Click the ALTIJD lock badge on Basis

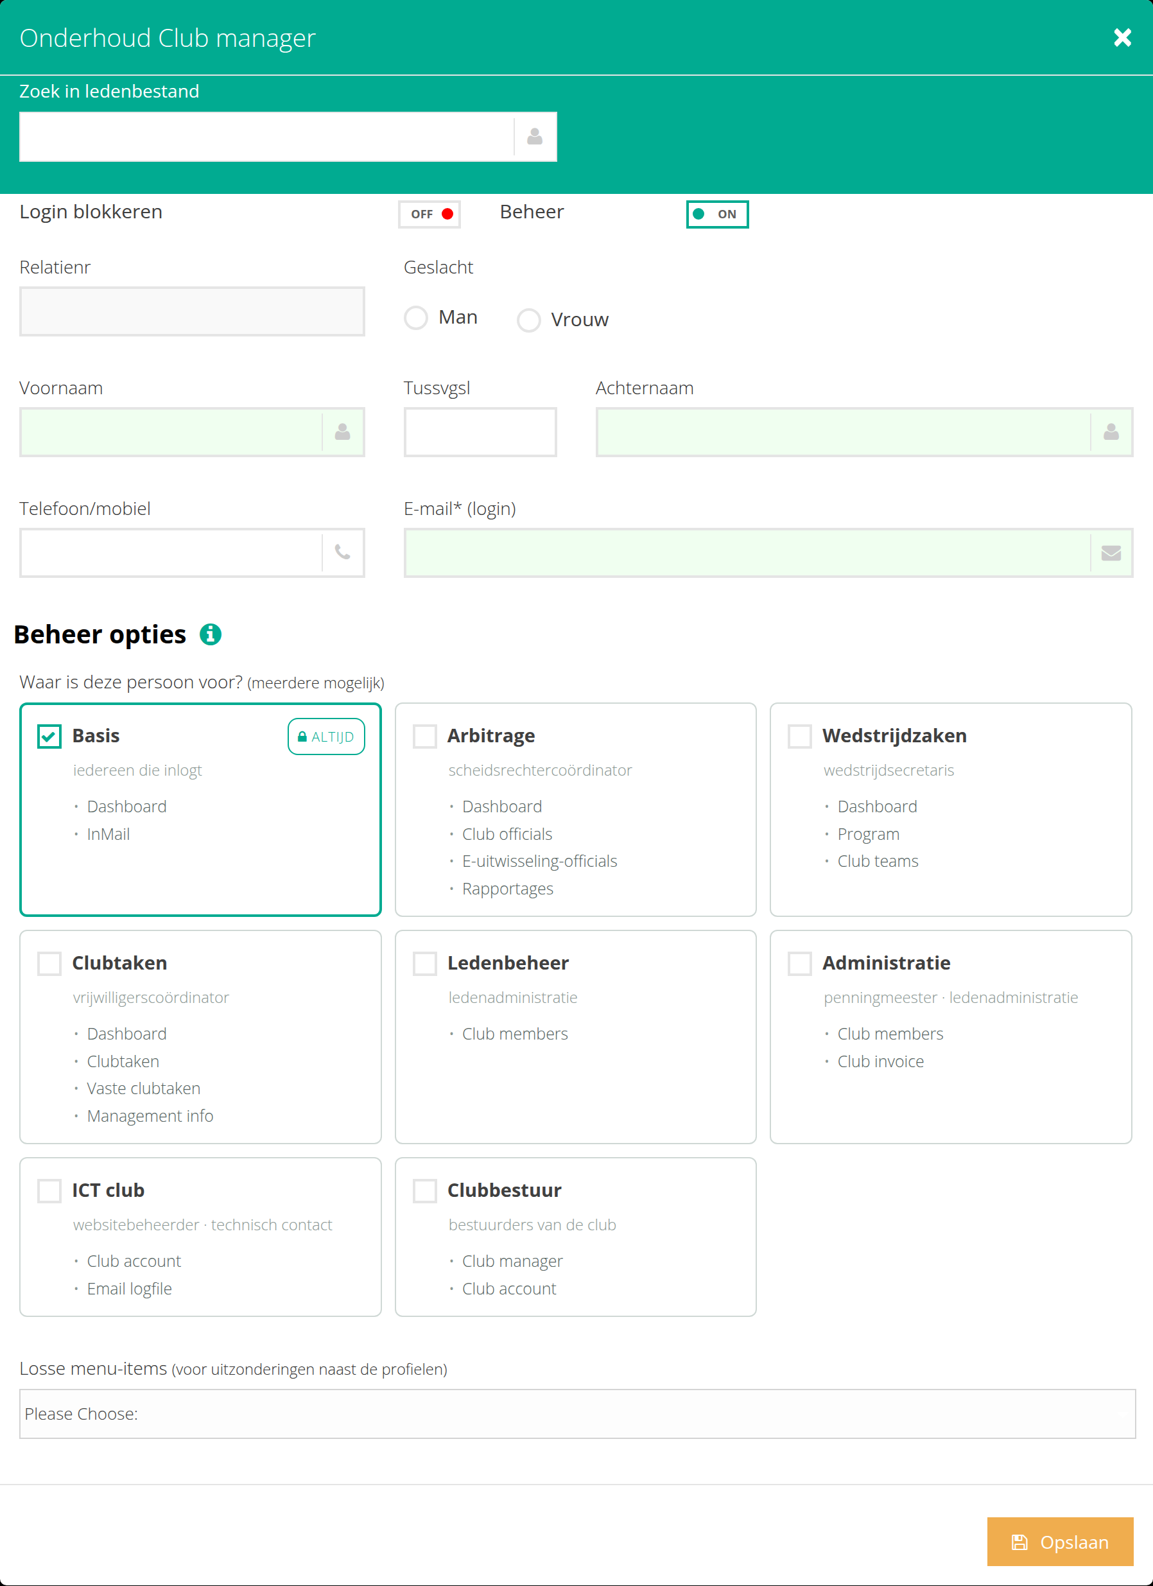pos(327,736)
